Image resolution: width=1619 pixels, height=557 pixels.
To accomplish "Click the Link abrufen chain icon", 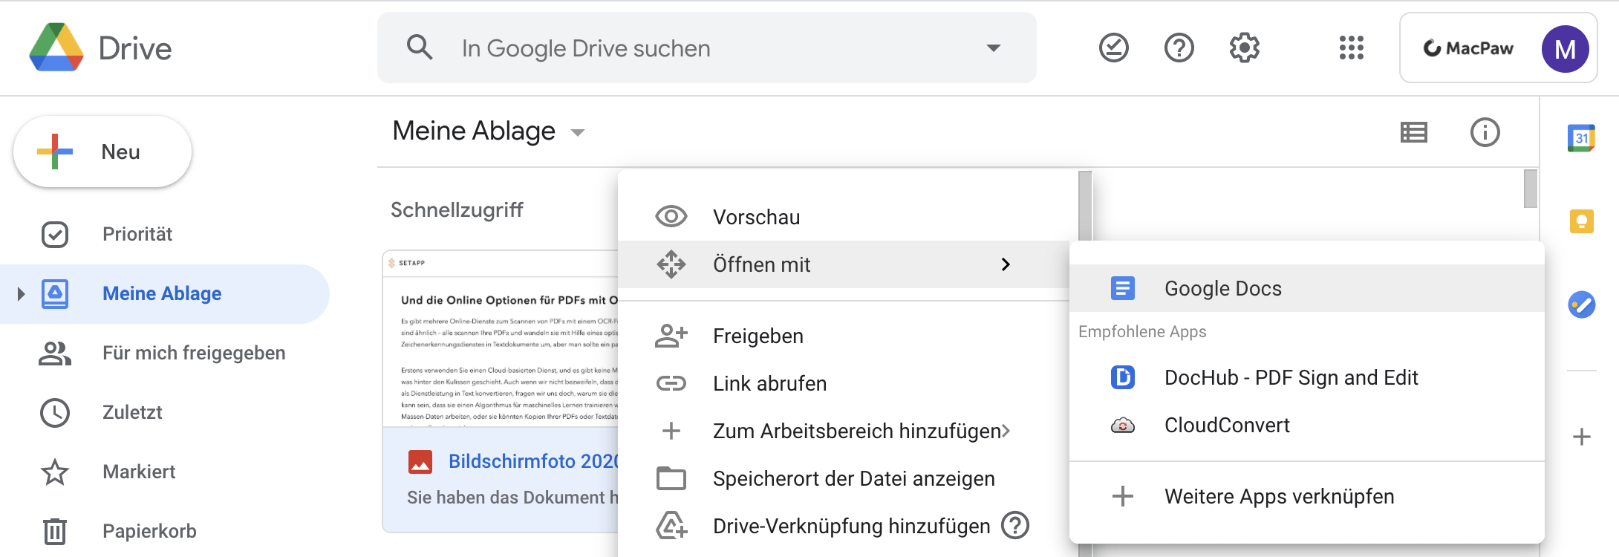I will coord(671,383).
